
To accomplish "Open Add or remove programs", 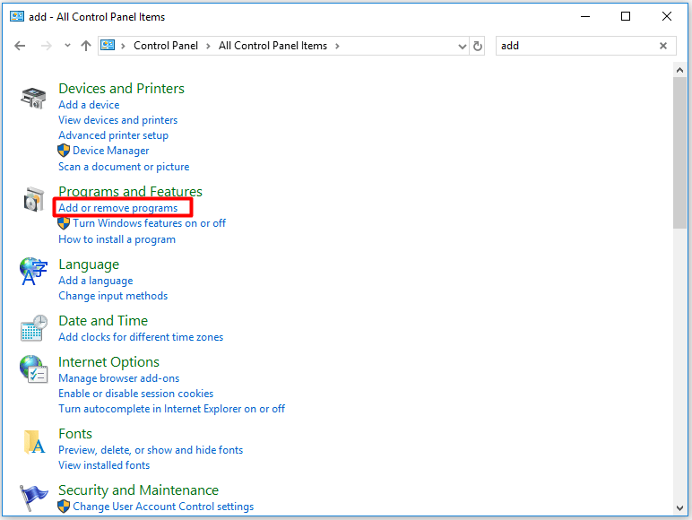I will (117, 207).
